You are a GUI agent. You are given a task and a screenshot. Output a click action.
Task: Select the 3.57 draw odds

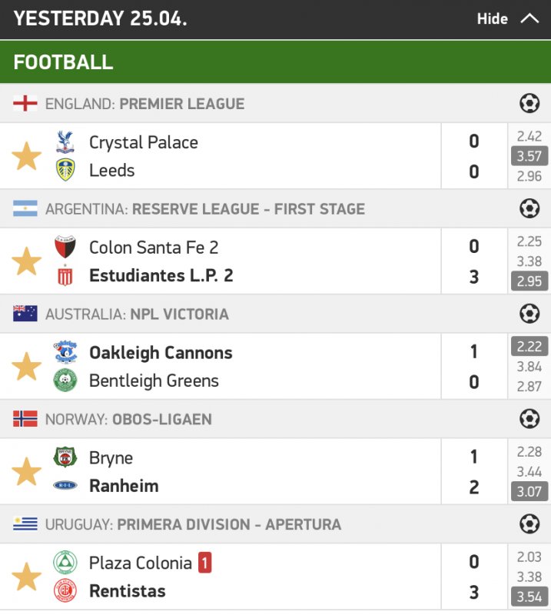click(529, 156)
